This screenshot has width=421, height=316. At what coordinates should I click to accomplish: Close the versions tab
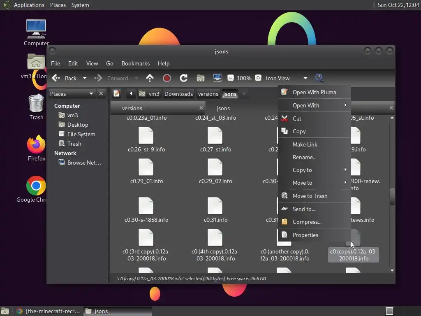[x=201, y=108]
